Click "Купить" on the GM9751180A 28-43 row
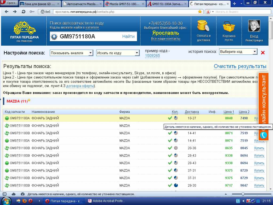The width and height of the screenshot is (273, 205). 259,163
